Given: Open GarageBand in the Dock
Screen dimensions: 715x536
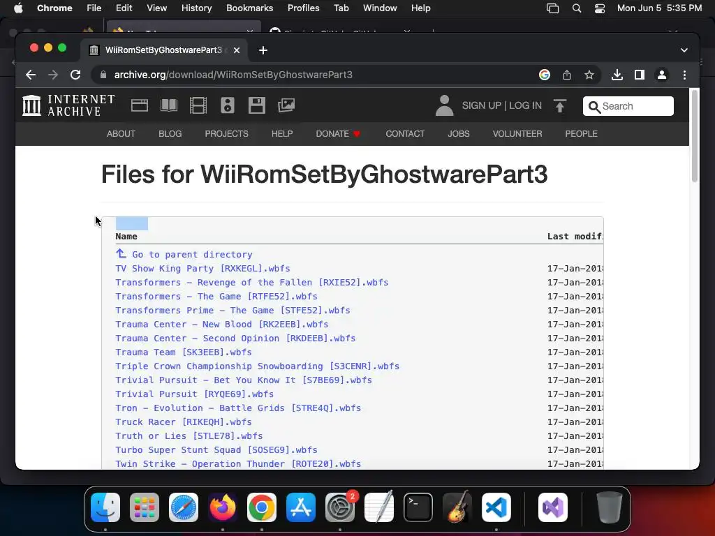Looking at the screenshot, I should [x=457, y=507].
